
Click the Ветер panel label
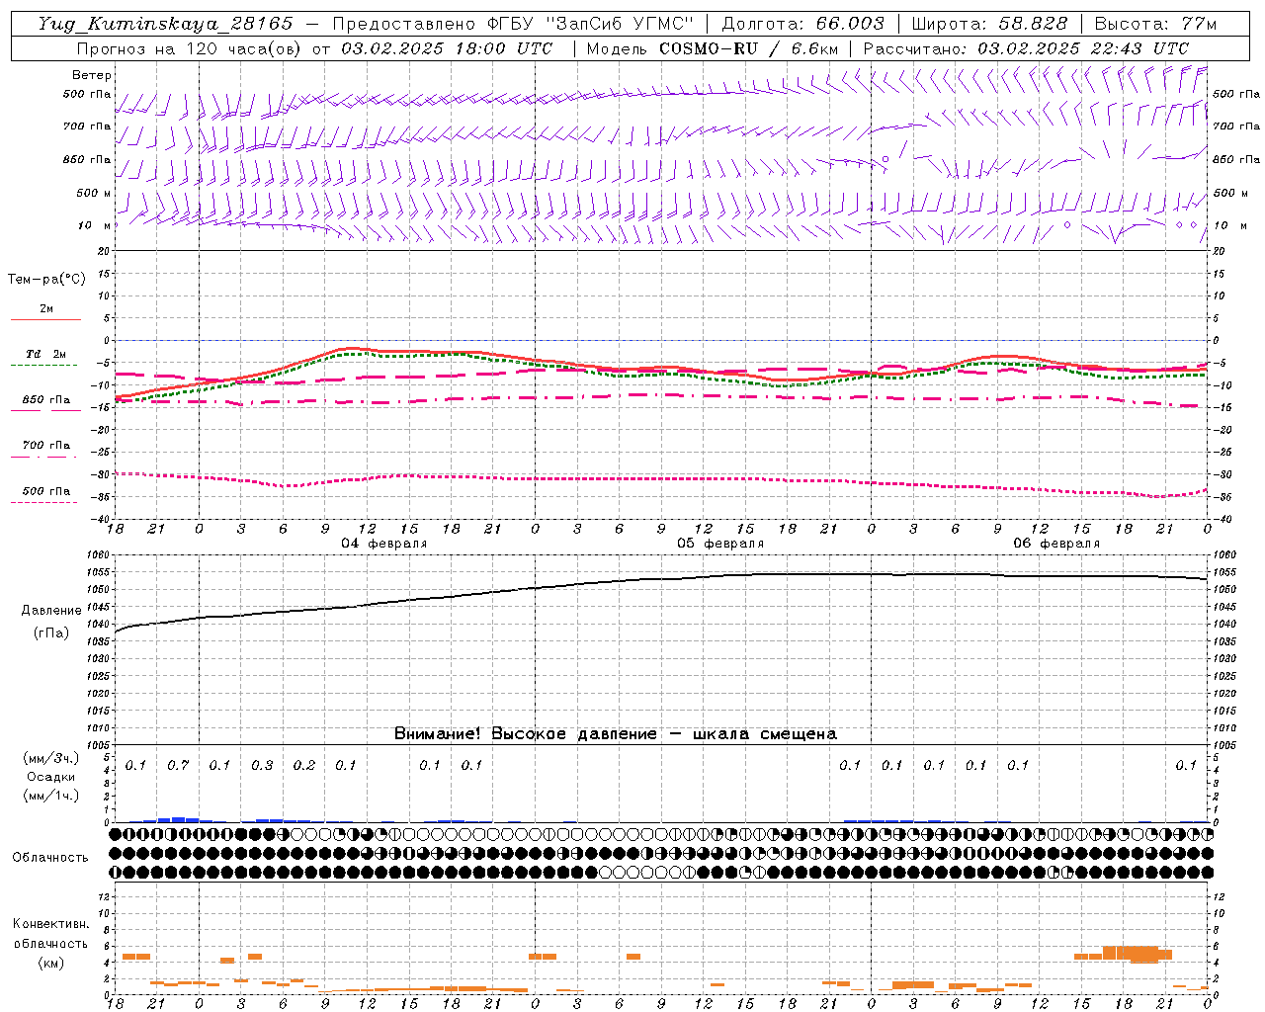(x=92, y=75)
